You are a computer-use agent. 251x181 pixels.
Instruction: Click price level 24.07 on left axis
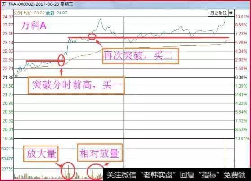(x=8, y=17)
